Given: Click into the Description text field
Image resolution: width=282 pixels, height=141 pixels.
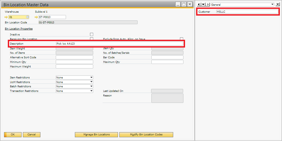Looking at the screenshot, I should [x=119, y=44].
